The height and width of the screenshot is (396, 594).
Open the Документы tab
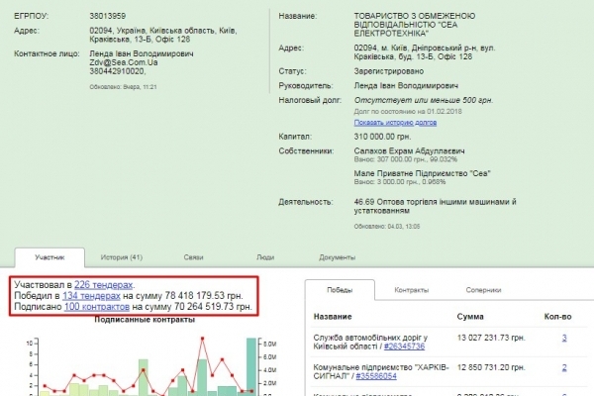click(x=337, y=257)
